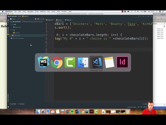Click the Debug bug icon in toolbar
This screenshot has width=166, height=125.
(x=143, y=16)
